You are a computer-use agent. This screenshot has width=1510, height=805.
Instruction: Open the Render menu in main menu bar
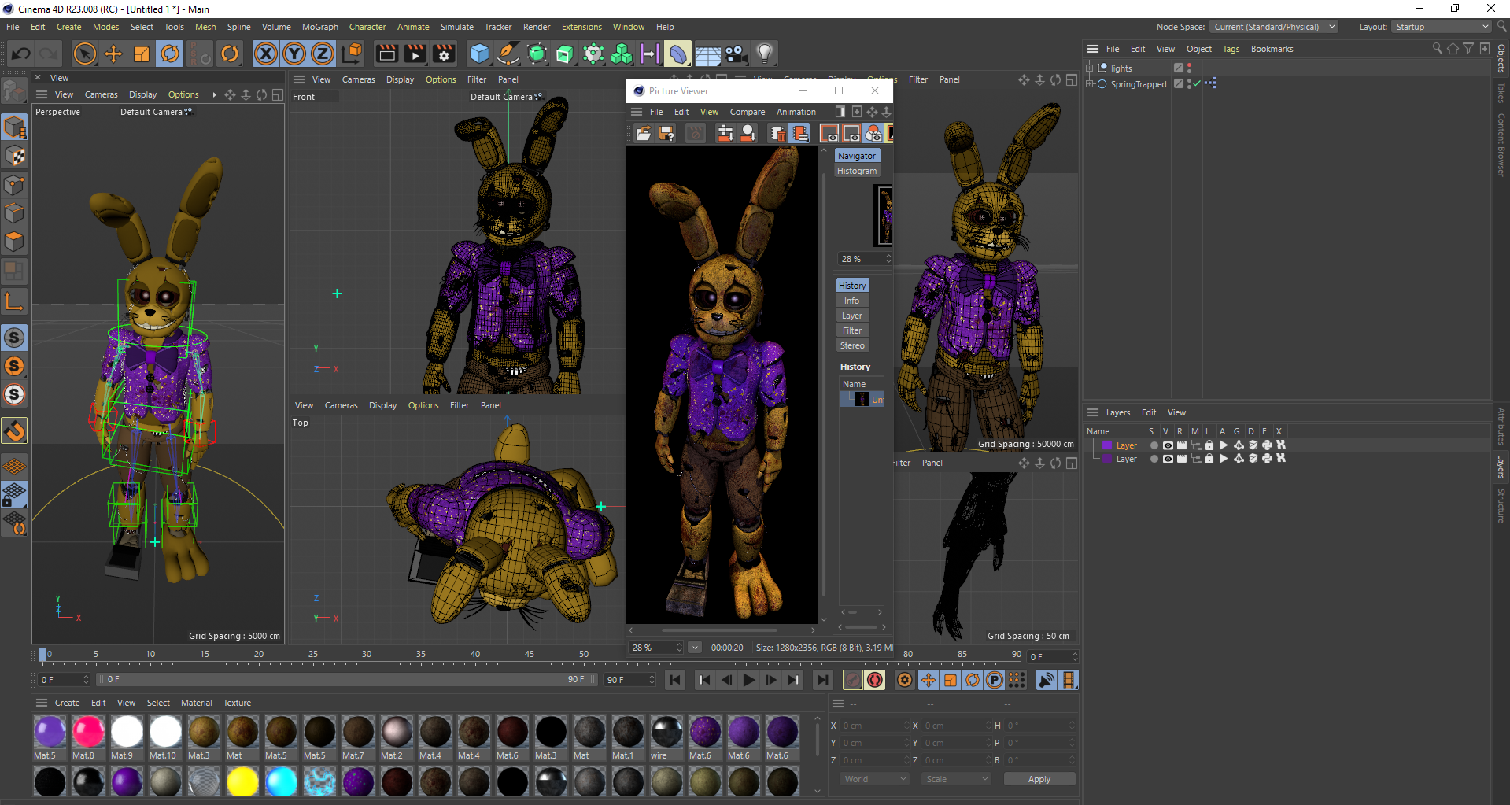[537, 27]
